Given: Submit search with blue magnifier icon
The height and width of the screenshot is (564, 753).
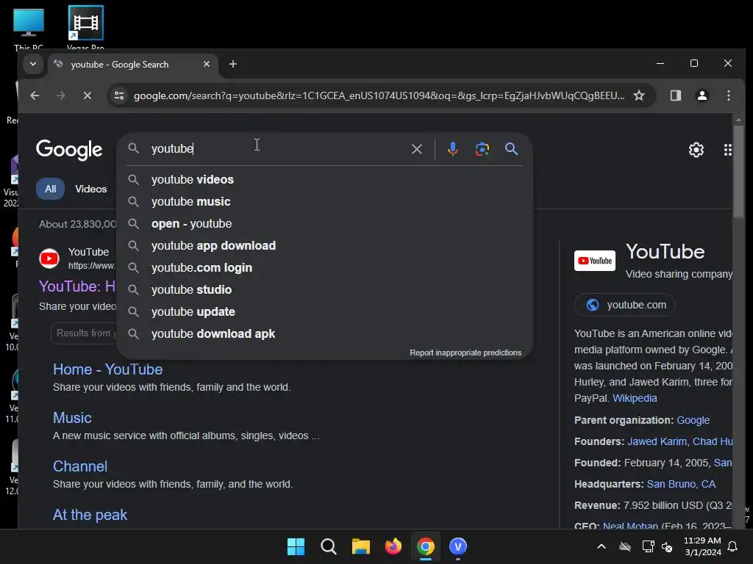Looking at the screenshot, I should pos(512,148).
